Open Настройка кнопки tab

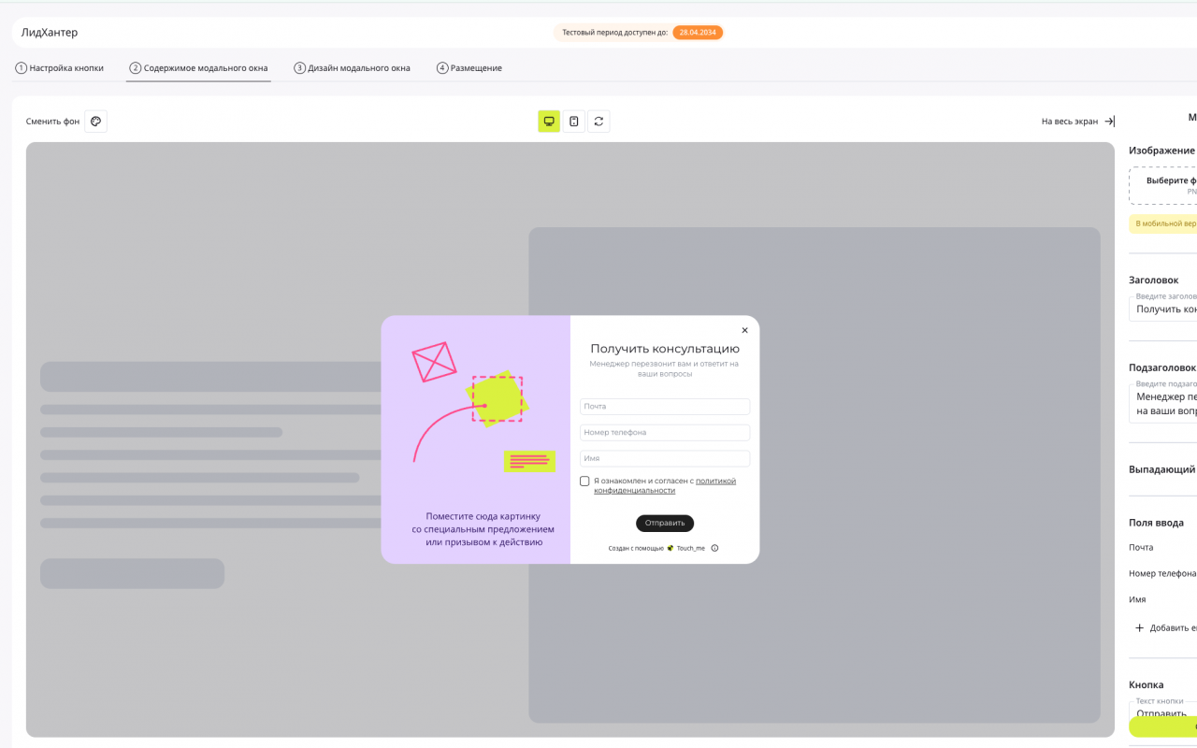pyautogui.click(x=60, y=68)
